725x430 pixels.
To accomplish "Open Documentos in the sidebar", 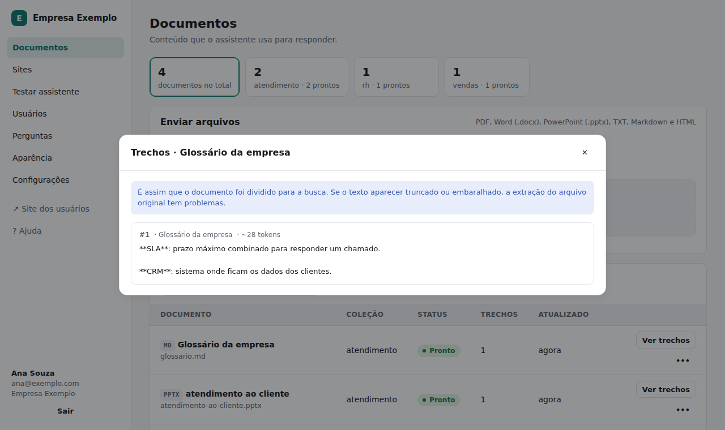I will [65, 48].
